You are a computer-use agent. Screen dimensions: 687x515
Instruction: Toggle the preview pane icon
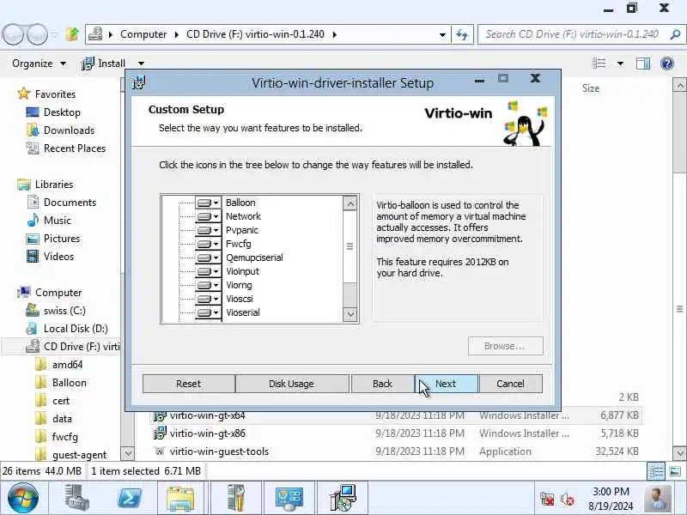642,64
